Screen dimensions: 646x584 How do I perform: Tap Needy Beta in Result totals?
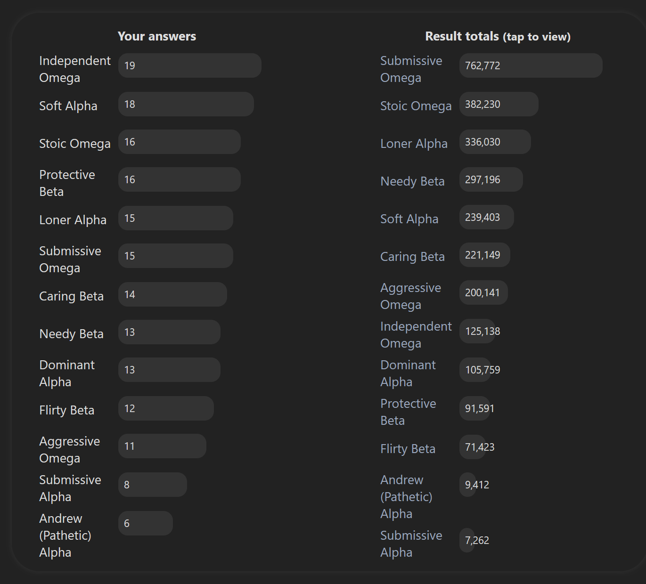[412, 181]
